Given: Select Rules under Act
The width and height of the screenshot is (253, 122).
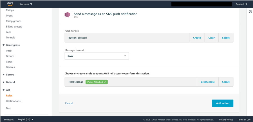Looking at the screenshot, I should [x=9, y=96].
